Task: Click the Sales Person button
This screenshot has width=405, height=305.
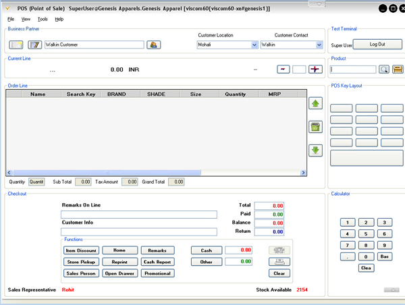Action: [81, 273]
